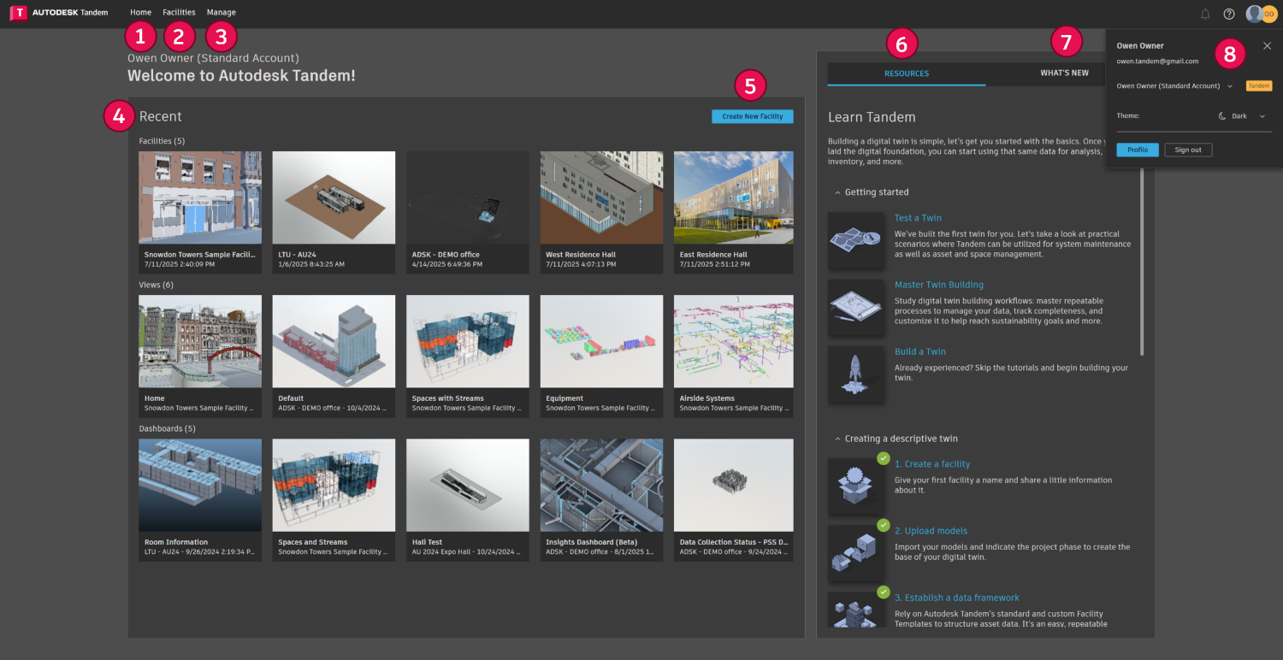Go to the Home menu in top bar

141,13
